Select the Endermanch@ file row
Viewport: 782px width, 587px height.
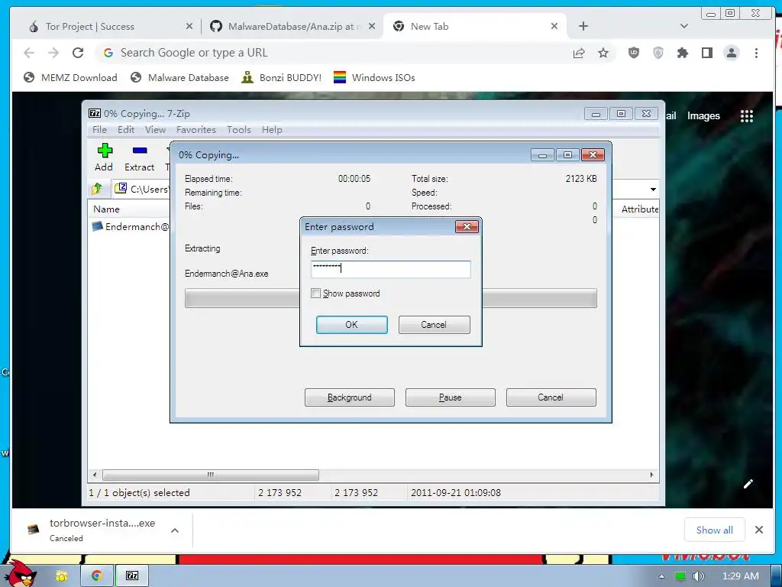coord(131,226)
